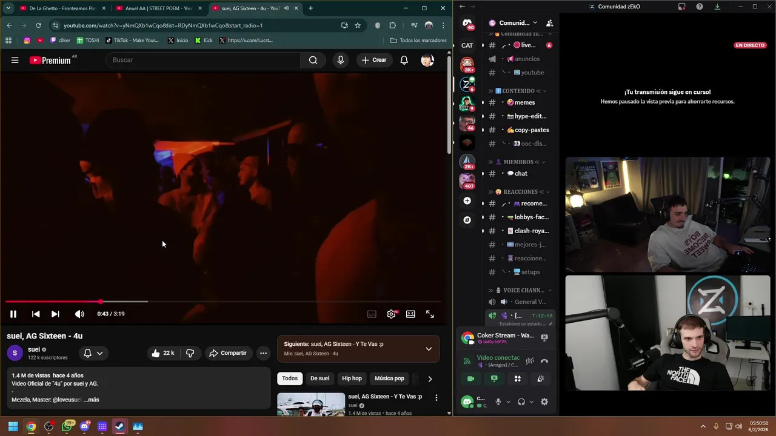Select the Todos filter chip
This screenshot has height=436, width=776.
pos(290,378)
